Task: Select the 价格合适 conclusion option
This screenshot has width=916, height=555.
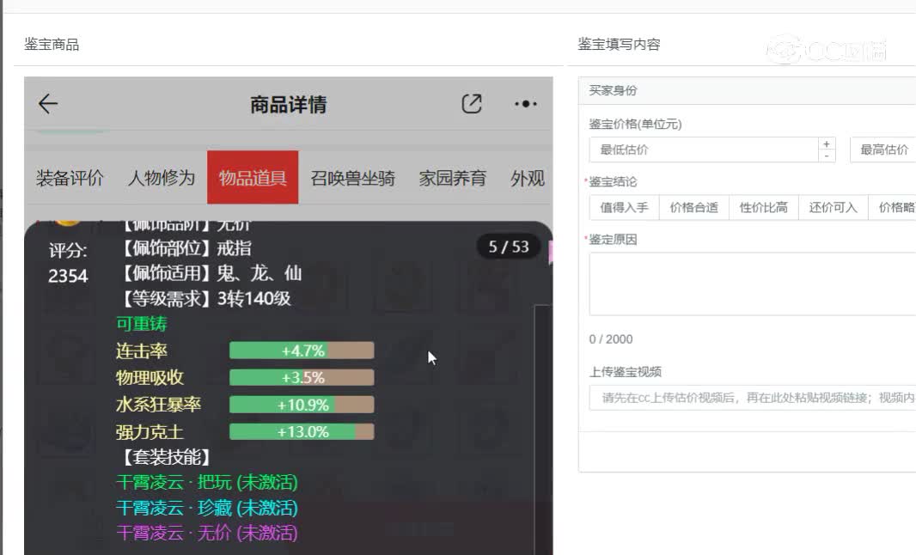Action: pyautogui.click(x=693, y=207)
